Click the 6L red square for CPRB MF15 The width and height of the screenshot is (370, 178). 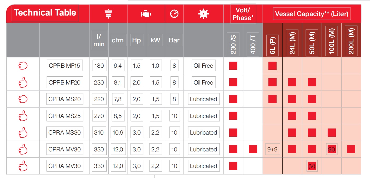click(x=272, y=66)
